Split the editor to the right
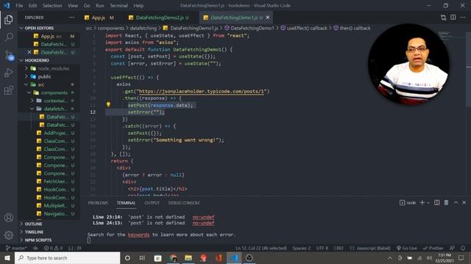 (x=453, y=18)
